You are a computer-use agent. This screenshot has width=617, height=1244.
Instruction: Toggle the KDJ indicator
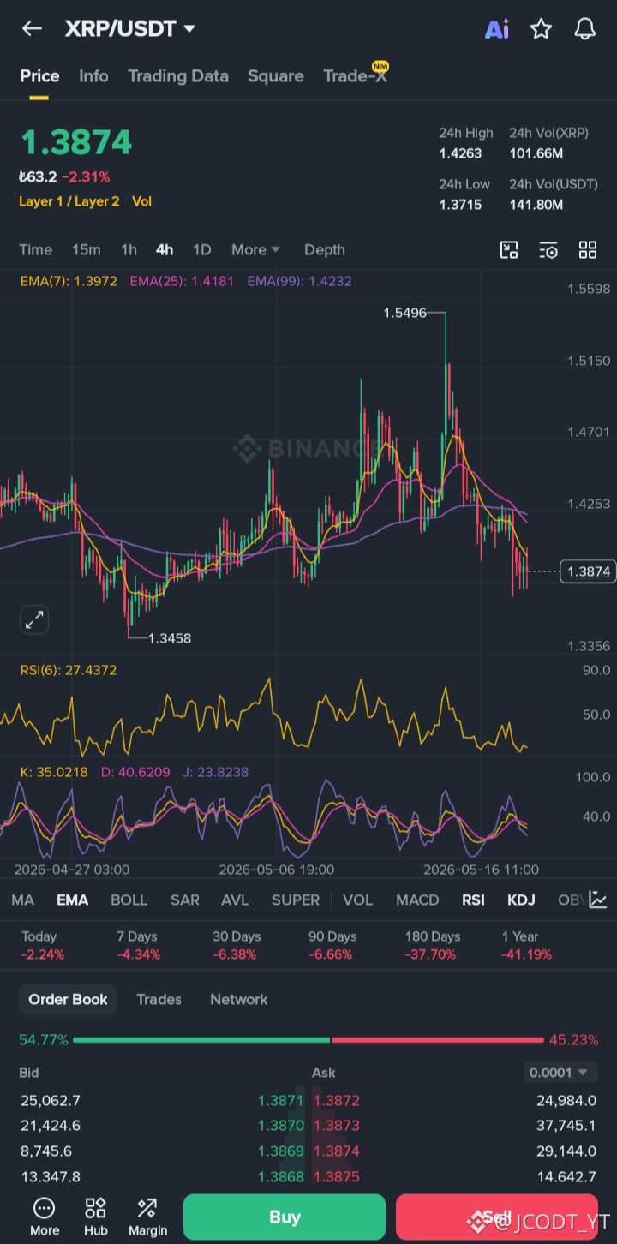[x=521, y=900]
